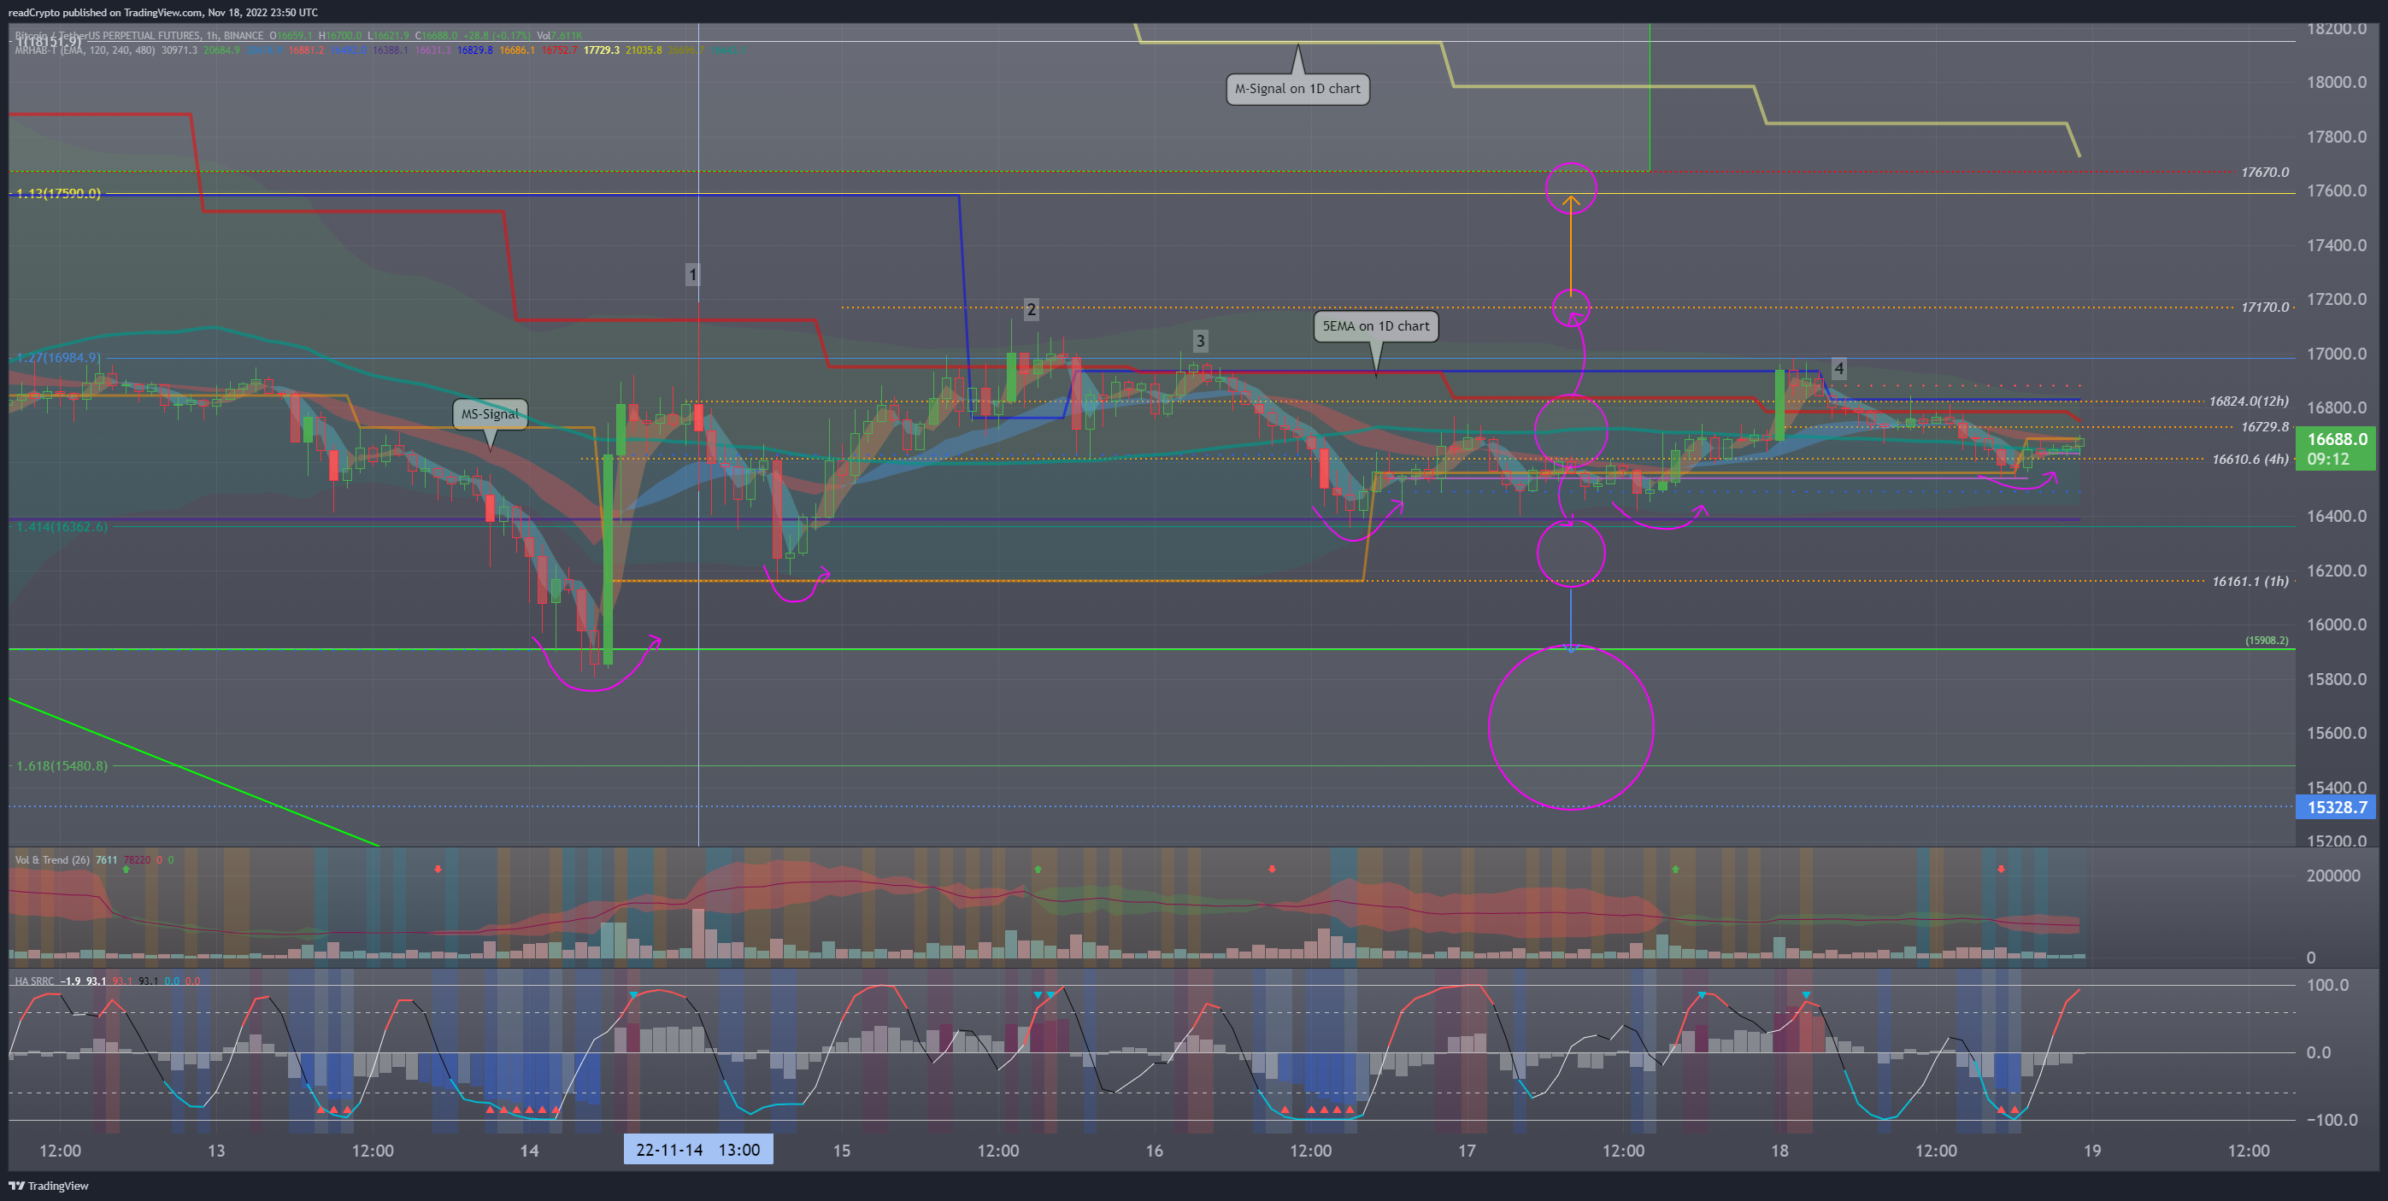Click the blue price label 15328.7

pyautogui.click(x=2336, y=807)
